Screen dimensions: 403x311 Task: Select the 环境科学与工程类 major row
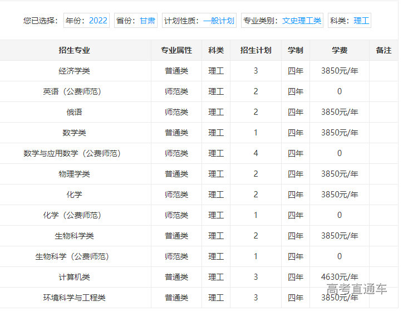[74, 298]
